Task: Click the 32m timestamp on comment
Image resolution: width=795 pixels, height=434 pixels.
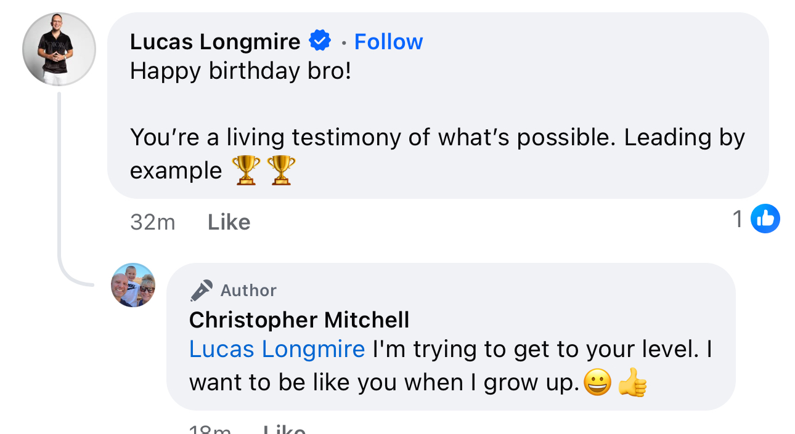Action: 153,222
